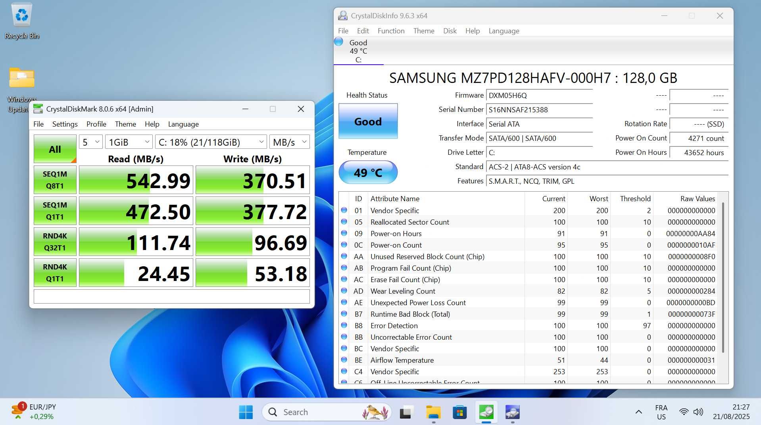Open the Help menu in CrystalDiskInfo
Image resolution: width=761 pixels, height=425 pixels.
pos(472,31)
